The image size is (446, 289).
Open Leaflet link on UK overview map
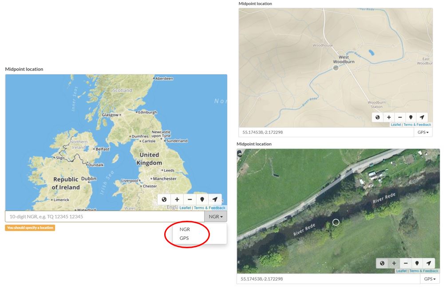[185, 208]
